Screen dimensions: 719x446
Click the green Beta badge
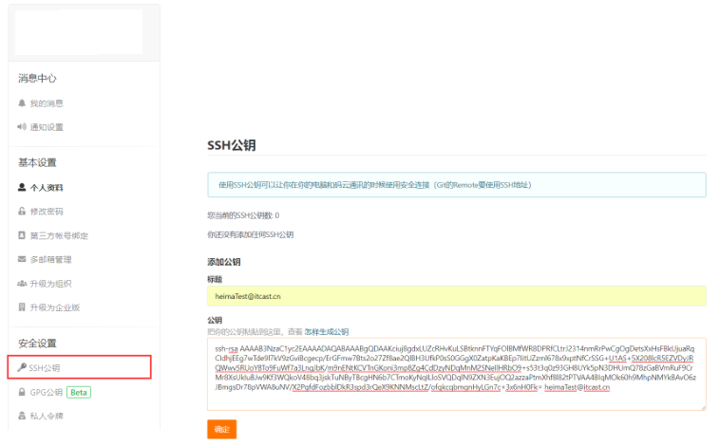click(79, 393)
